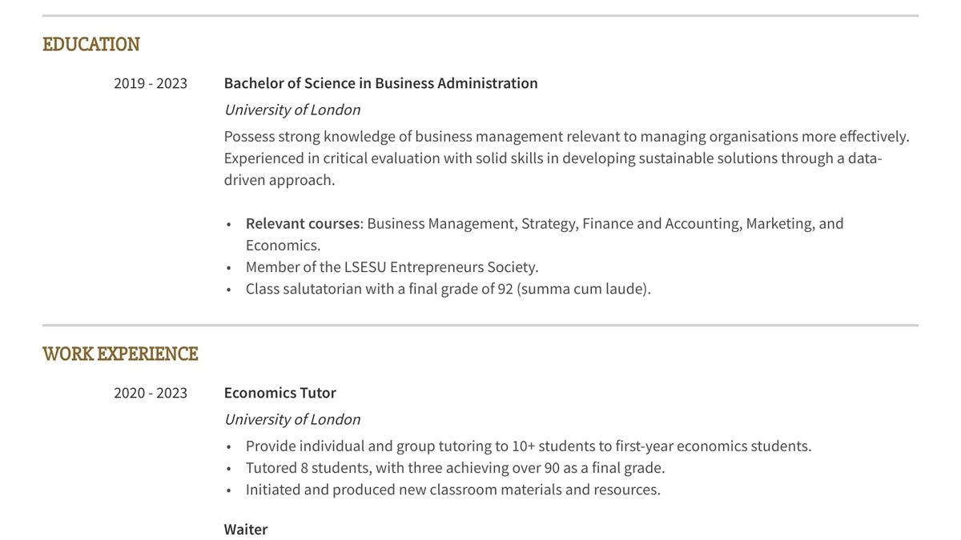Click the LSESU Entrepreneurs Society bullet line

(x=392, y=267)
